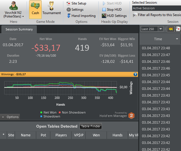
Task: Click the Hold'em Manager 2 logo
Action: [131, 116]
